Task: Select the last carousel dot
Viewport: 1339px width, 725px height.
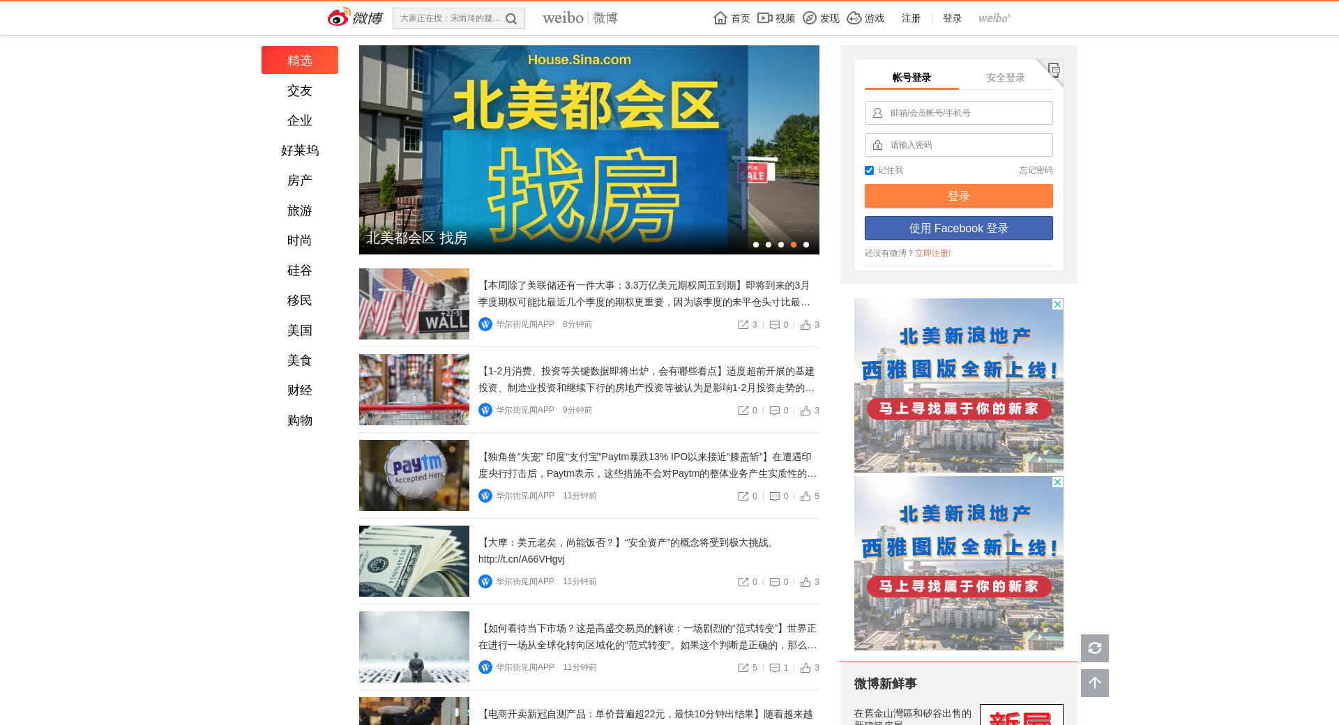Action: pos(806,245)
